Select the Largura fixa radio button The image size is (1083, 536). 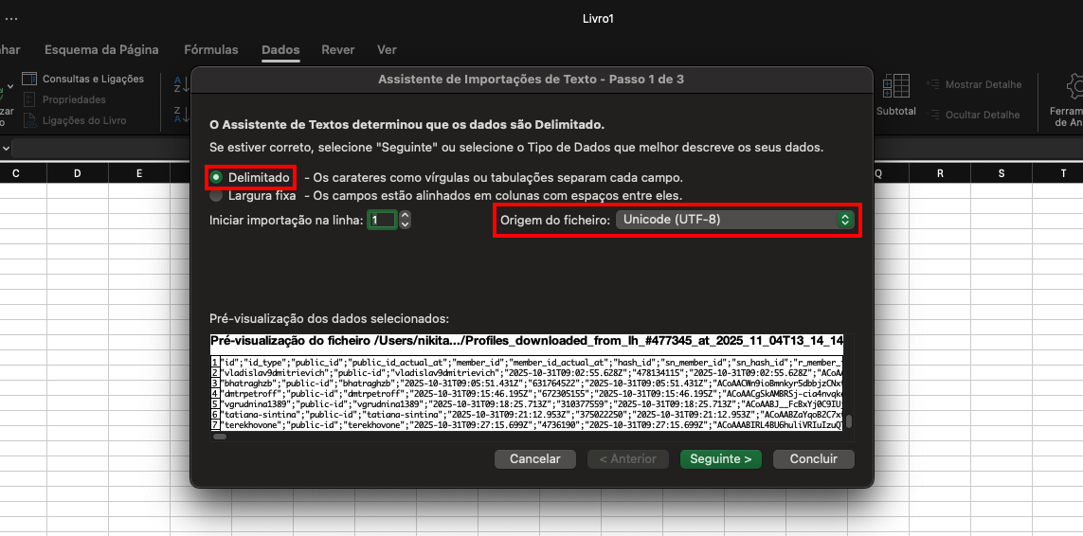coord(217,196)
